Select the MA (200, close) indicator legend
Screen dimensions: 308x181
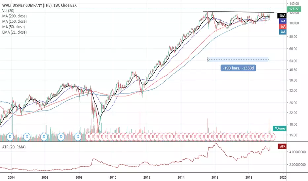point(14,16)
